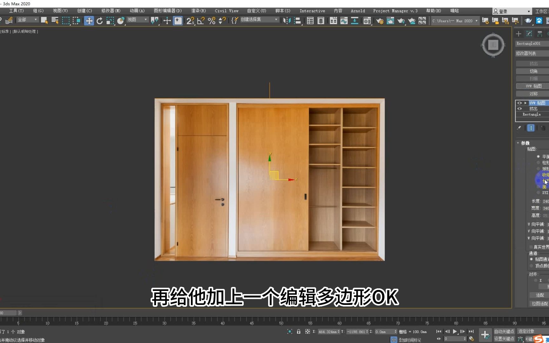Open the 渲染(R) menu
The image size is (549, 343).
click(198, 10)
